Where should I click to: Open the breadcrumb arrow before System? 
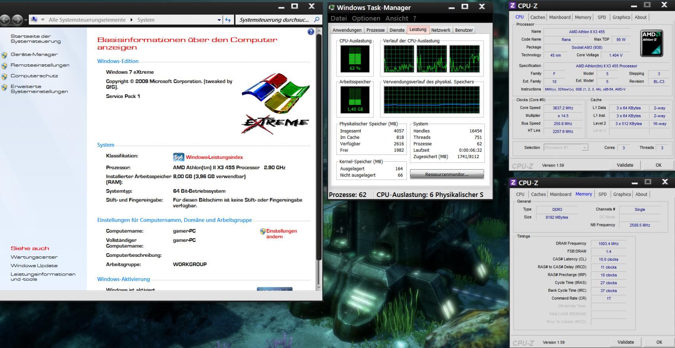click(x=131, y=20)
